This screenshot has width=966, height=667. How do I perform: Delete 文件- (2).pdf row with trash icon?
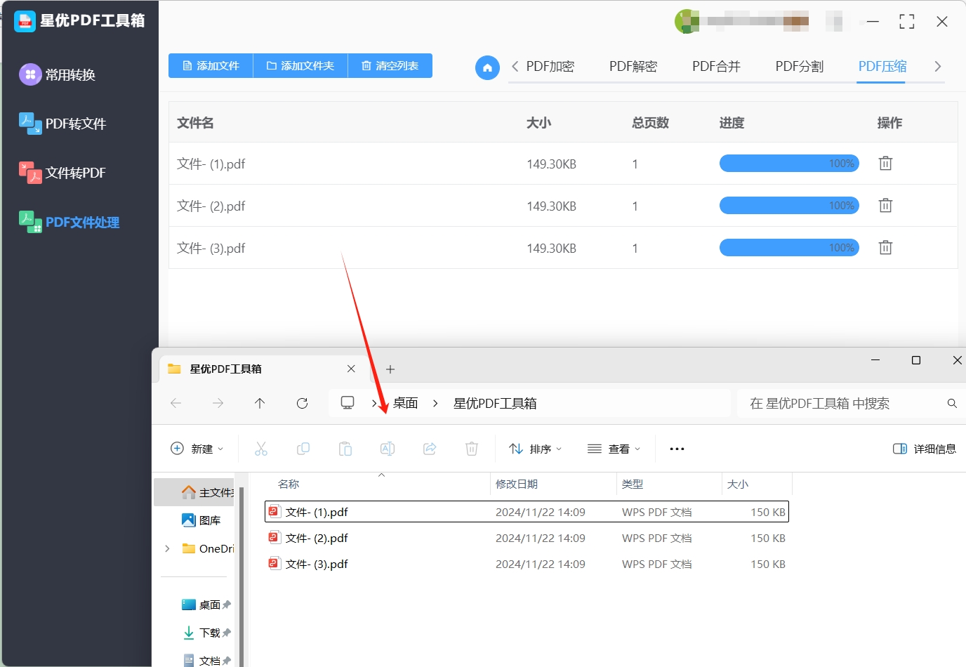click(885, 205)
